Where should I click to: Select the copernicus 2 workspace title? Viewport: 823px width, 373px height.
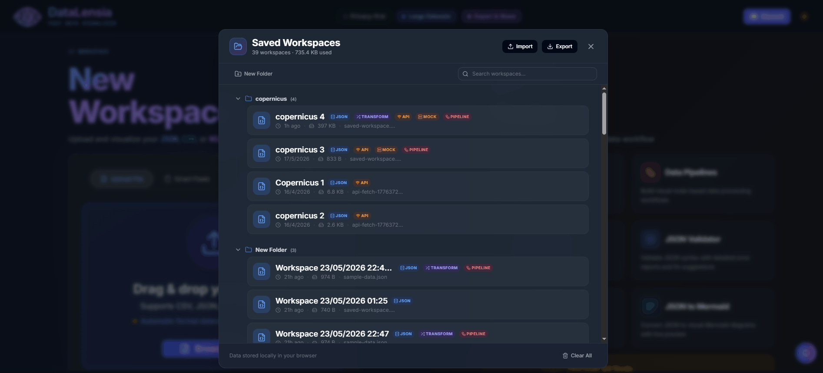point(300,216)
